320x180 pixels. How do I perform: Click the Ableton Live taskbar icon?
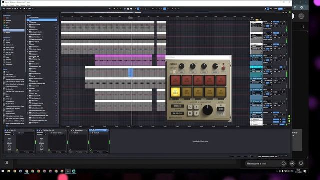click(x=68, y=171)
